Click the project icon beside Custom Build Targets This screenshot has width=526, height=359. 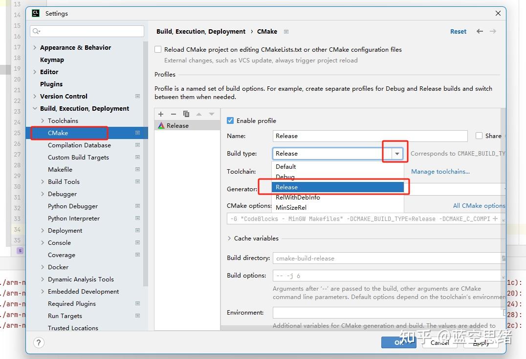(137, 157)
